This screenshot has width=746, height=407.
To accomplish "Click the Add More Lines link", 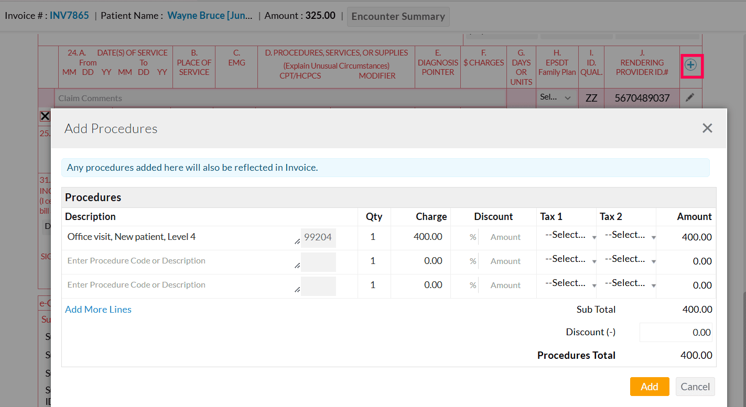I will pos(98,310).
